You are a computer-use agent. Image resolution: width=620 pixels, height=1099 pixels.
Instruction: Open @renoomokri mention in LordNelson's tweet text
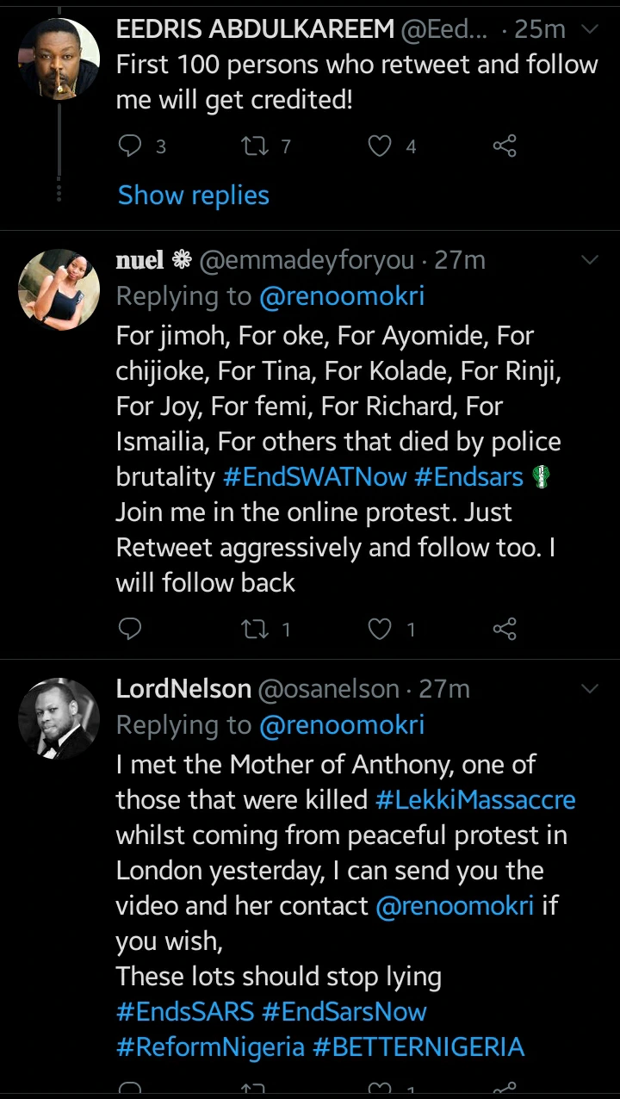click(x=455, y=906)
